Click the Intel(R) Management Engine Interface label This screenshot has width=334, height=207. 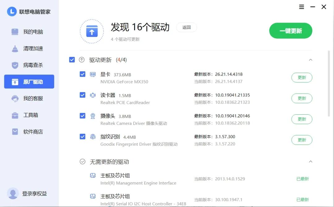138,183
